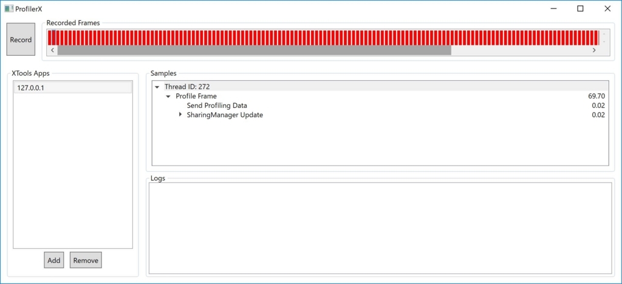Select the 127.0.0.1 app entry
622x284 pixels.
tap(73, 87)
